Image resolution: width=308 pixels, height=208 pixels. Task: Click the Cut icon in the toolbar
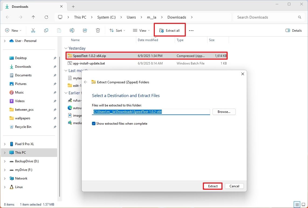pyautogui.click(x=33, y=30)
